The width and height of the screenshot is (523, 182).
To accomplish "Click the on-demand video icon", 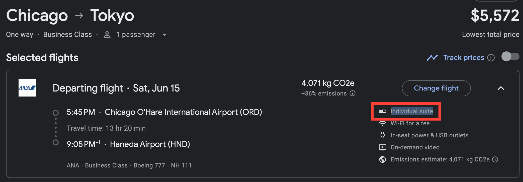I will click(382, 147).
